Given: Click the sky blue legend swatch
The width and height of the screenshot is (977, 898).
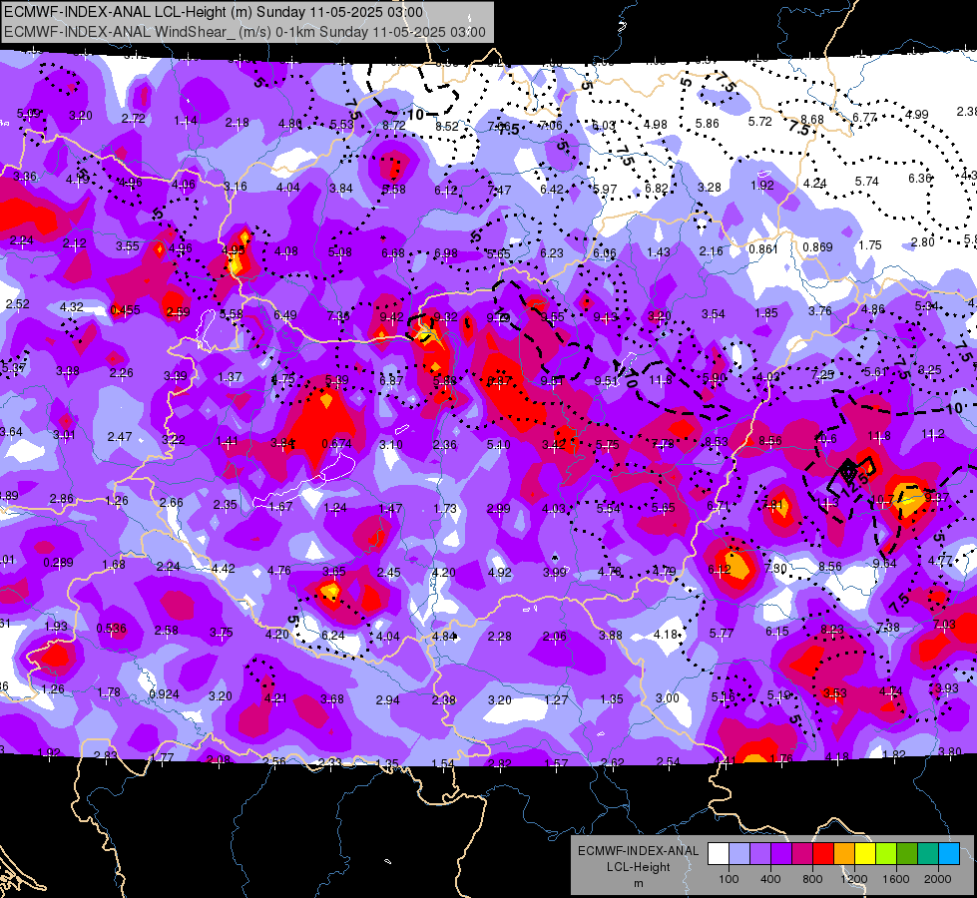Looking at the screenshot, I should pos(949,854).
